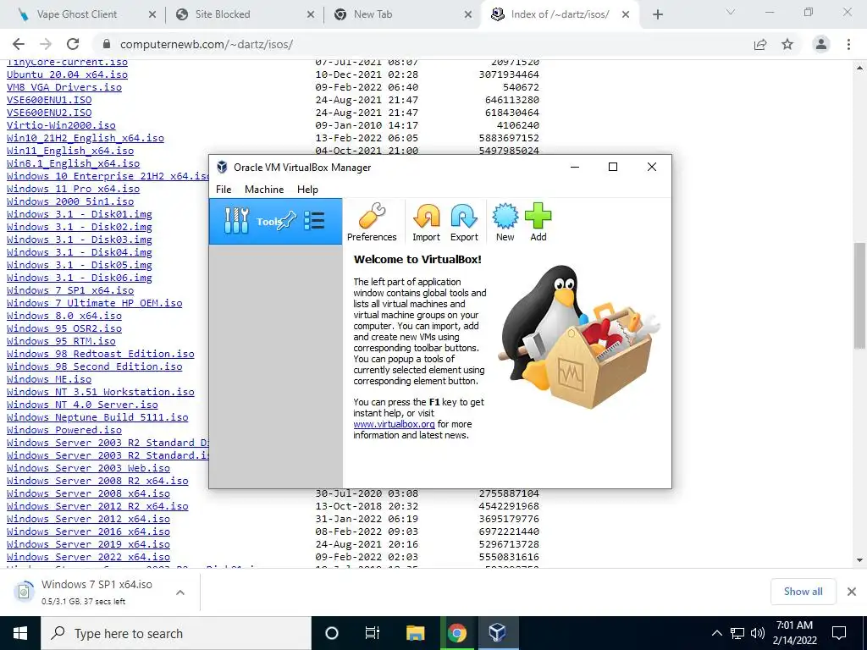Open Windows 7 SP1 x64.iso link in list
The height and width of the screenshot is (650, 867).
70,290
